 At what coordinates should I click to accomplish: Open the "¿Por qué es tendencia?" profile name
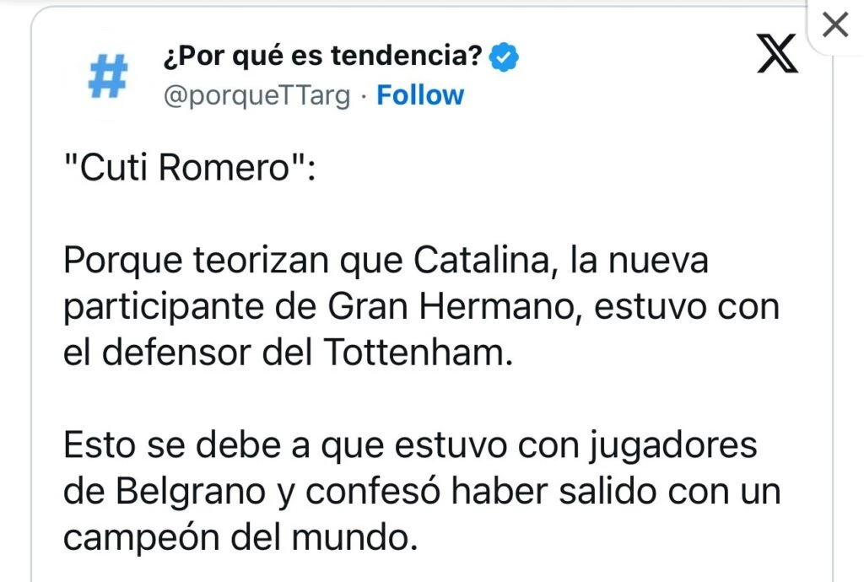[x=322, y=57]
